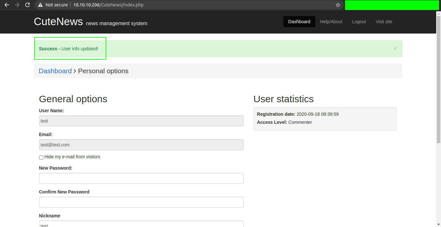
Task: Click the browser forward arrow
Action: coord(17,5)
